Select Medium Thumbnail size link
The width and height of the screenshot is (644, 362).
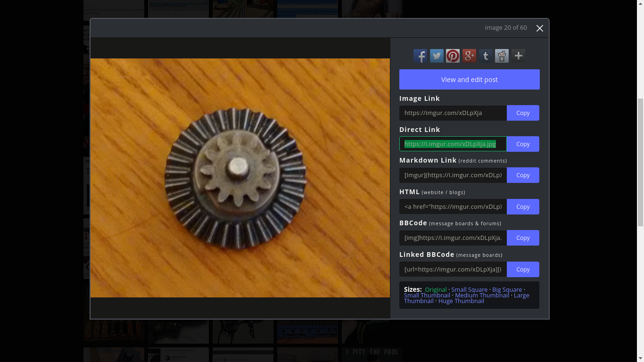482,296
